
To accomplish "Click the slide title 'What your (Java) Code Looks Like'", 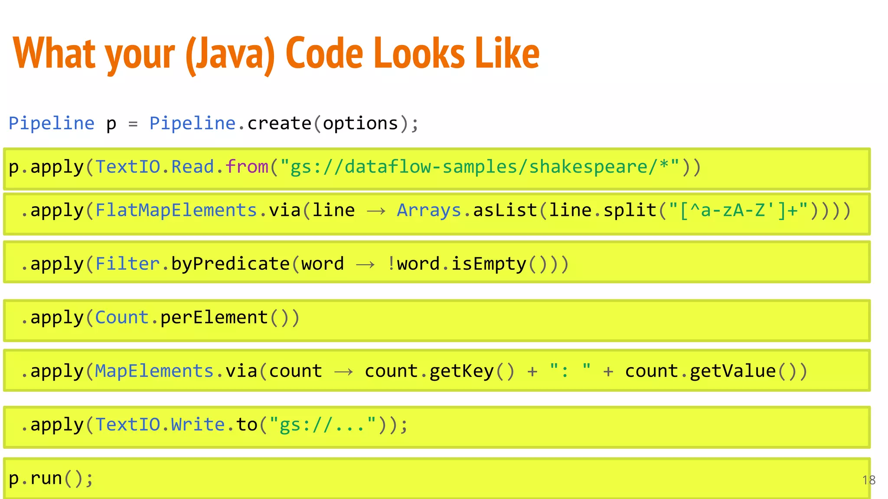I will (276, 54).
